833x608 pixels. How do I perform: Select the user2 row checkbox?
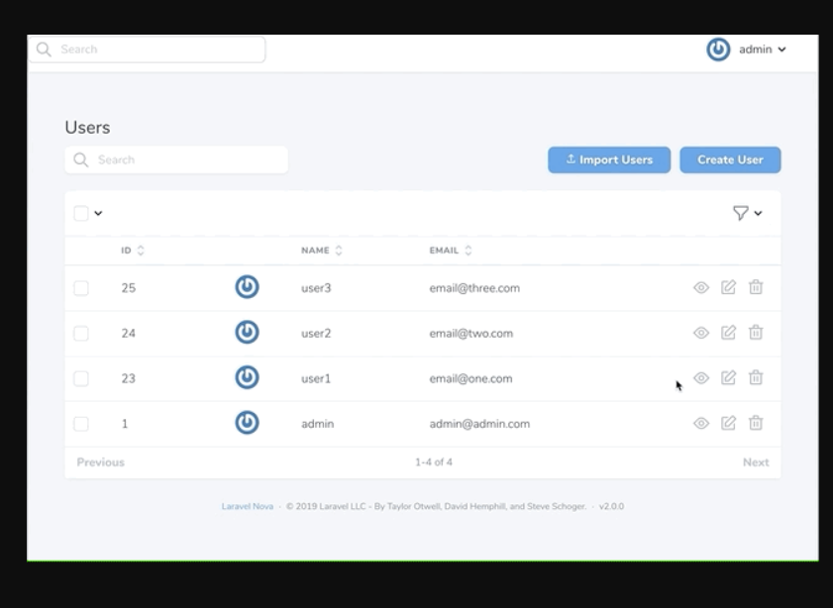coord(81,333)
